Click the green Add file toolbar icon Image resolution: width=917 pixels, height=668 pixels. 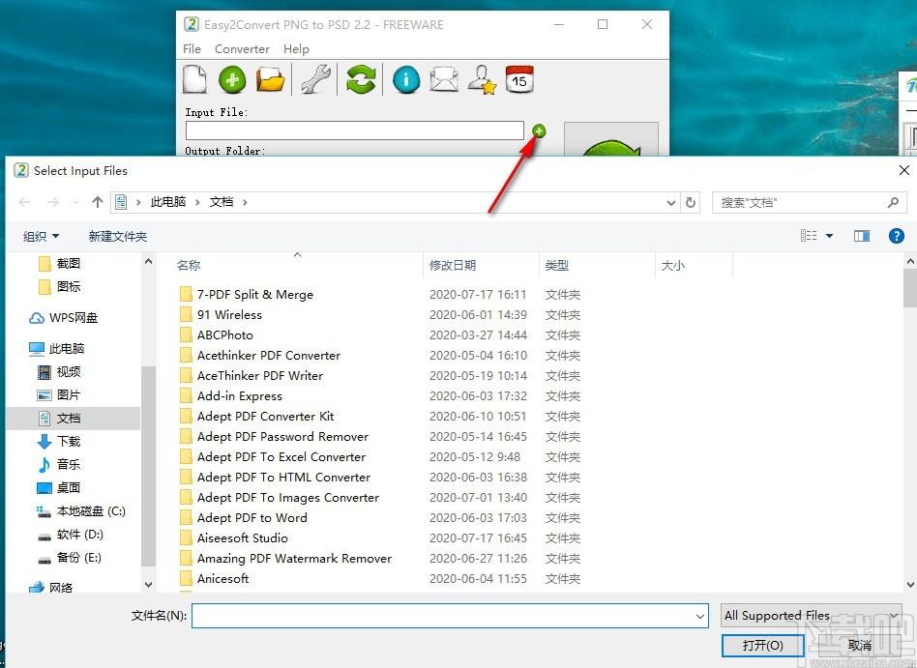pos(232,79)
